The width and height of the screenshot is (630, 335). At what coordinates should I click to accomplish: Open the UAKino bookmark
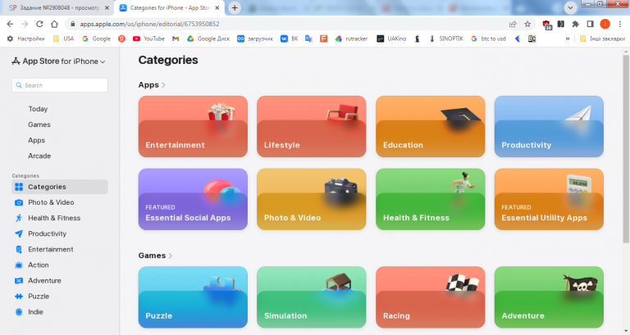(x=391, y=38)
